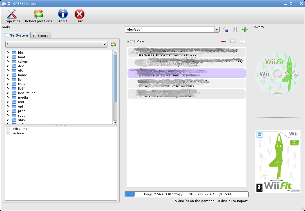This screenshot has height=211, width=305.
Task: Click the bin folder icon
Action: tap(14, 52)
